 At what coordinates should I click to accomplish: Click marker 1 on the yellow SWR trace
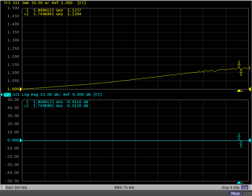coord(241,71)
